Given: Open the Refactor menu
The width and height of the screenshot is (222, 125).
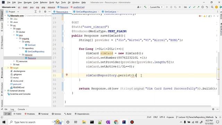Looking at the screenshot, I should tap(44, 2).
